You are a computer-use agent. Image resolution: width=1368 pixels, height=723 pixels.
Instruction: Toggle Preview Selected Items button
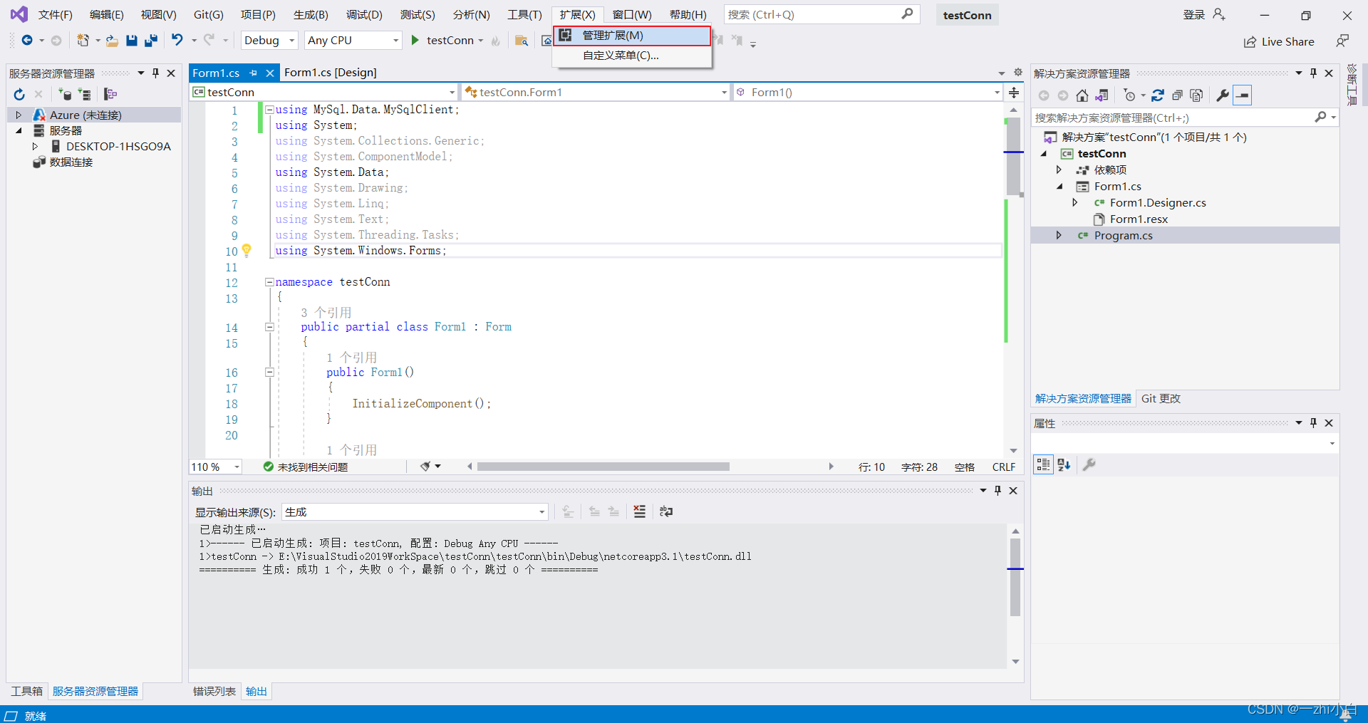[1242, 95]
